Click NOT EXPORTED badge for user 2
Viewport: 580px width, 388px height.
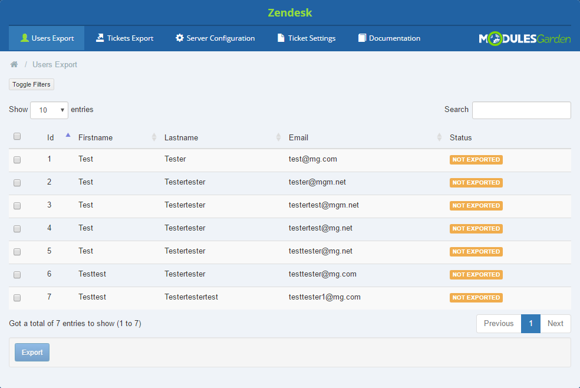click(x=476, y=182)
